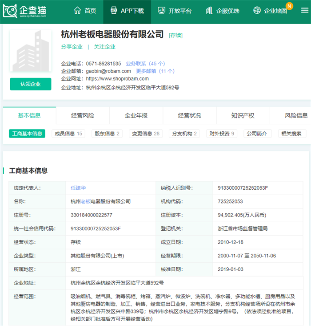Screen dimensions: 311x326
Task: Select 对外投资 9 sub-tab
Action: click(x=222, y=134)
